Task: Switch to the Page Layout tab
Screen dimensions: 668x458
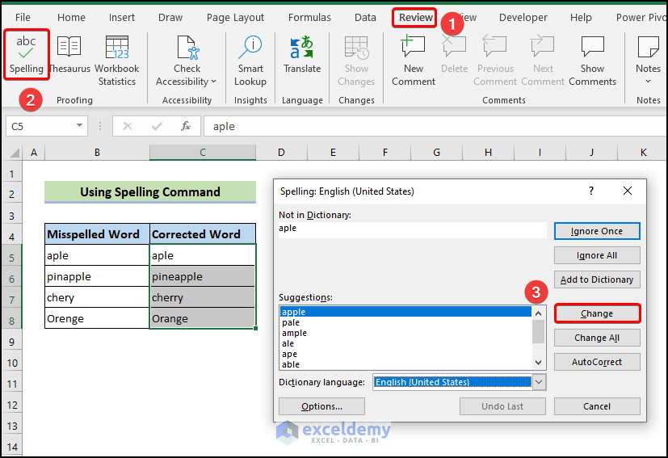Action: 235,18
